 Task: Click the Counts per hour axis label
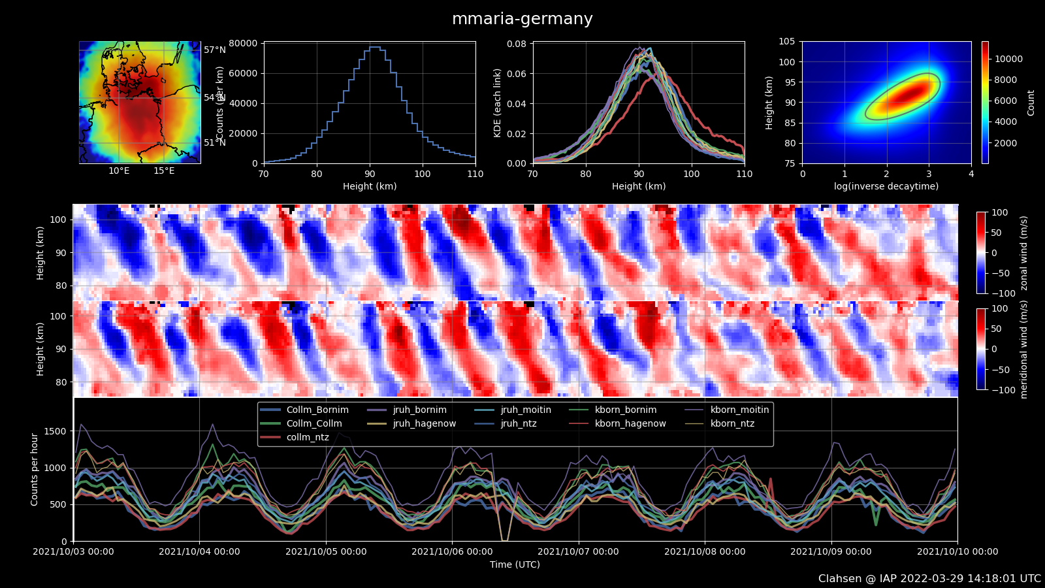(35, 469)
